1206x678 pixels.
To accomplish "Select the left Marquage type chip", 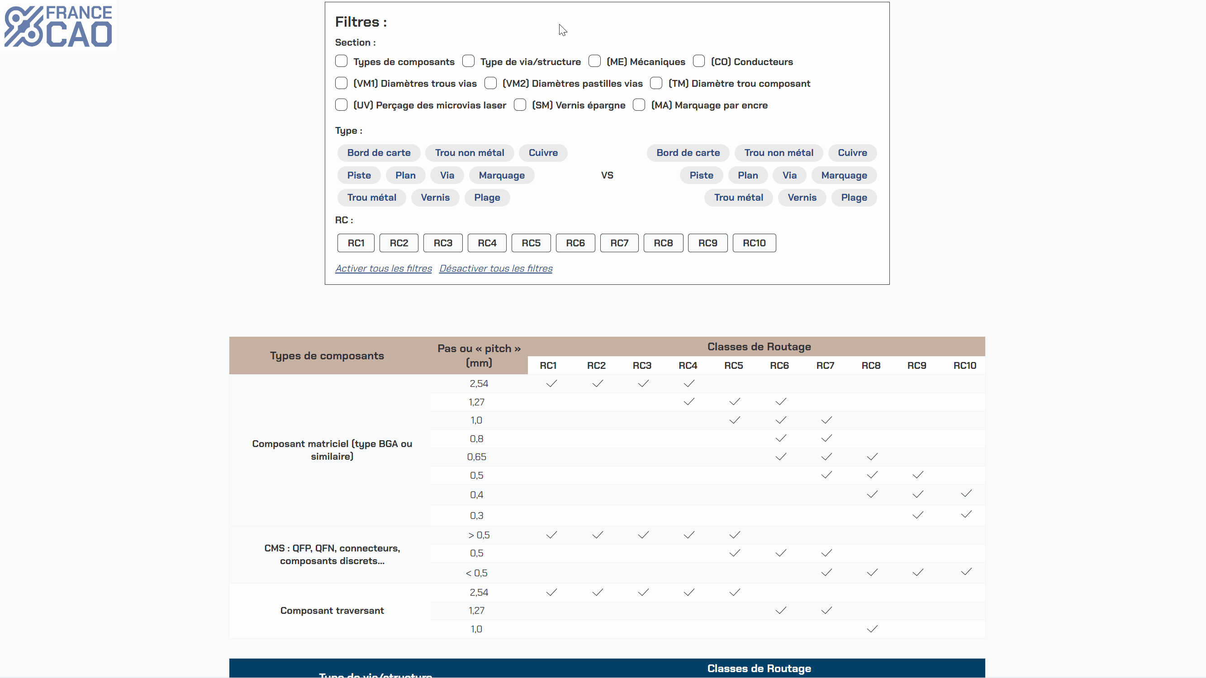I will click(x=501, y=175).
